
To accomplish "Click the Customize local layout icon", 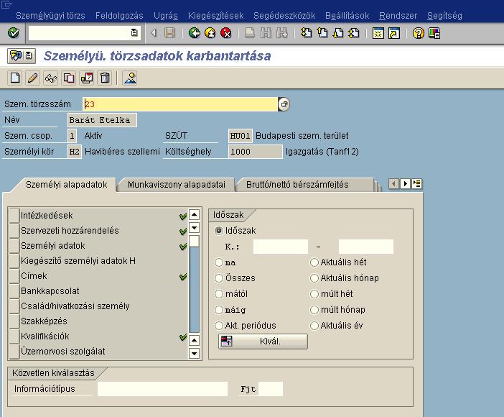I will 434,33.
